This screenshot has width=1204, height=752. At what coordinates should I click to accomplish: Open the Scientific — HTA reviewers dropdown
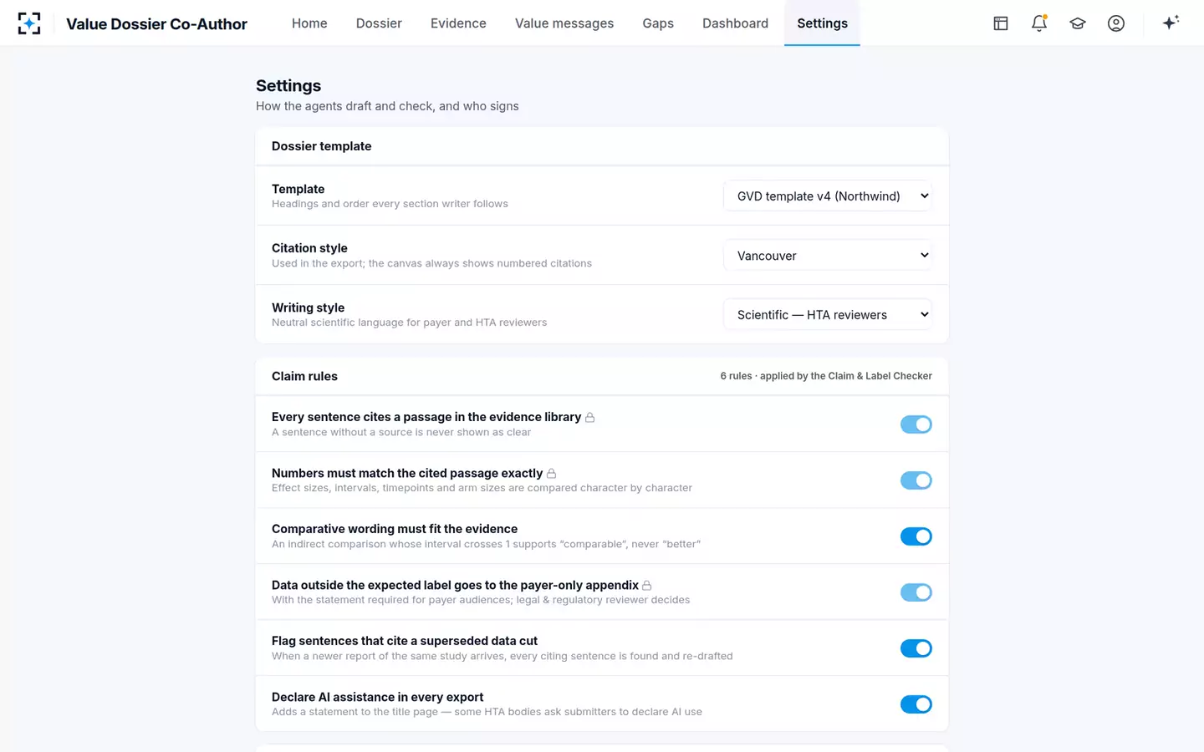click(x=828, y=315)
